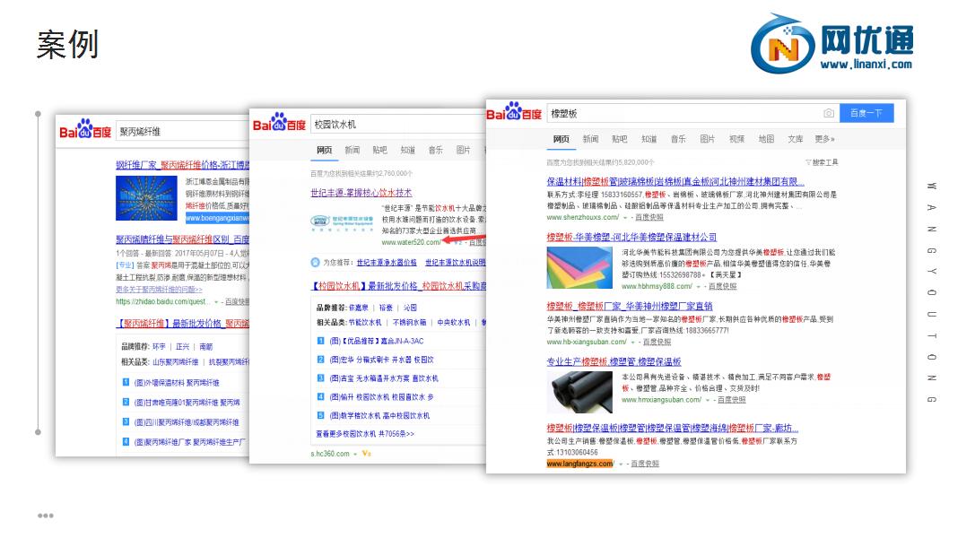Viewport: 975px width, 547px height.
Task: Click the 网优通 logo at the slide's top right
Action: click(x=832, y=44)
